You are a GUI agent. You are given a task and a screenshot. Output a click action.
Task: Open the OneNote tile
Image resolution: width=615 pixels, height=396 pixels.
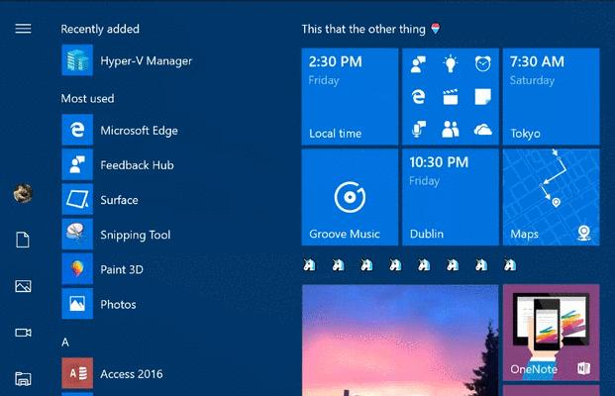(551, 333)
